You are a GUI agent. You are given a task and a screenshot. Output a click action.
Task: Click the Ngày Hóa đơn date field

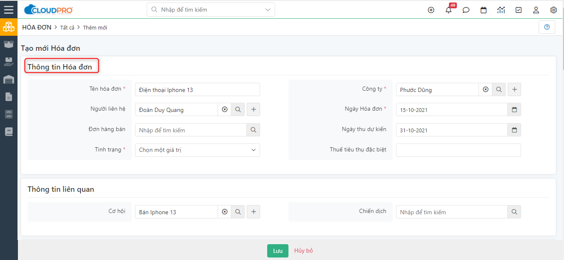[x=452, y=109]
